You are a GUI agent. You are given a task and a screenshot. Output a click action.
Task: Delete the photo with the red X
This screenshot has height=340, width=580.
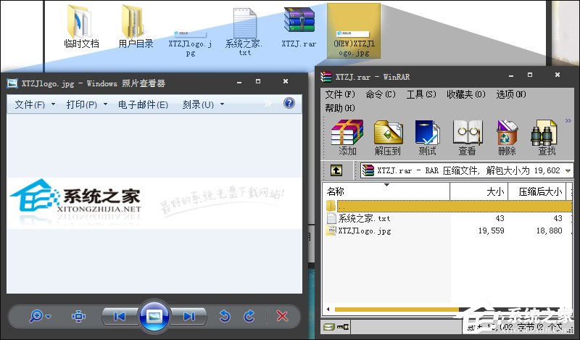(282, 316)
